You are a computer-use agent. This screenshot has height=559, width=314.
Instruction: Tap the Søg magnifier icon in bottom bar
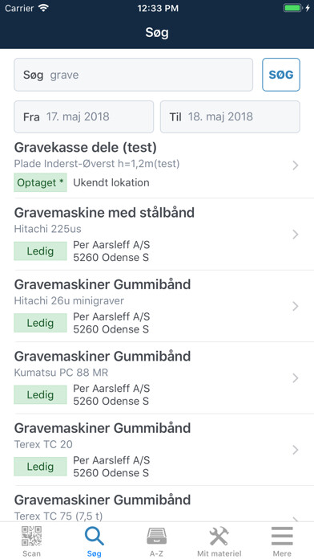pyautogui.click(x=95, y=537)
